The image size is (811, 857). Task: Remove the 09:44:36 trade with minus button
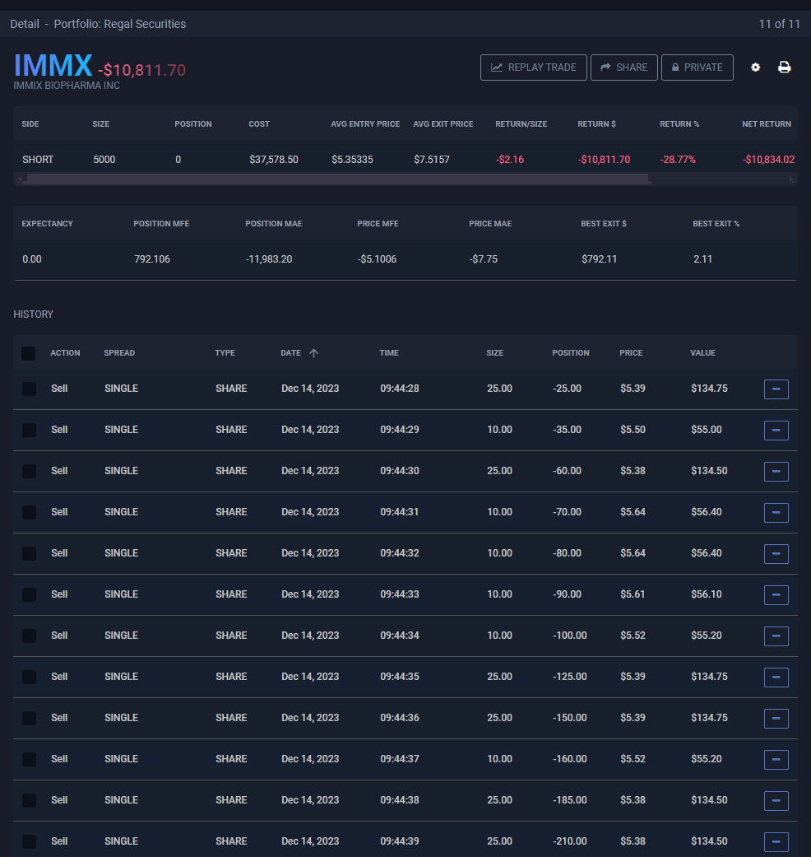776,719
